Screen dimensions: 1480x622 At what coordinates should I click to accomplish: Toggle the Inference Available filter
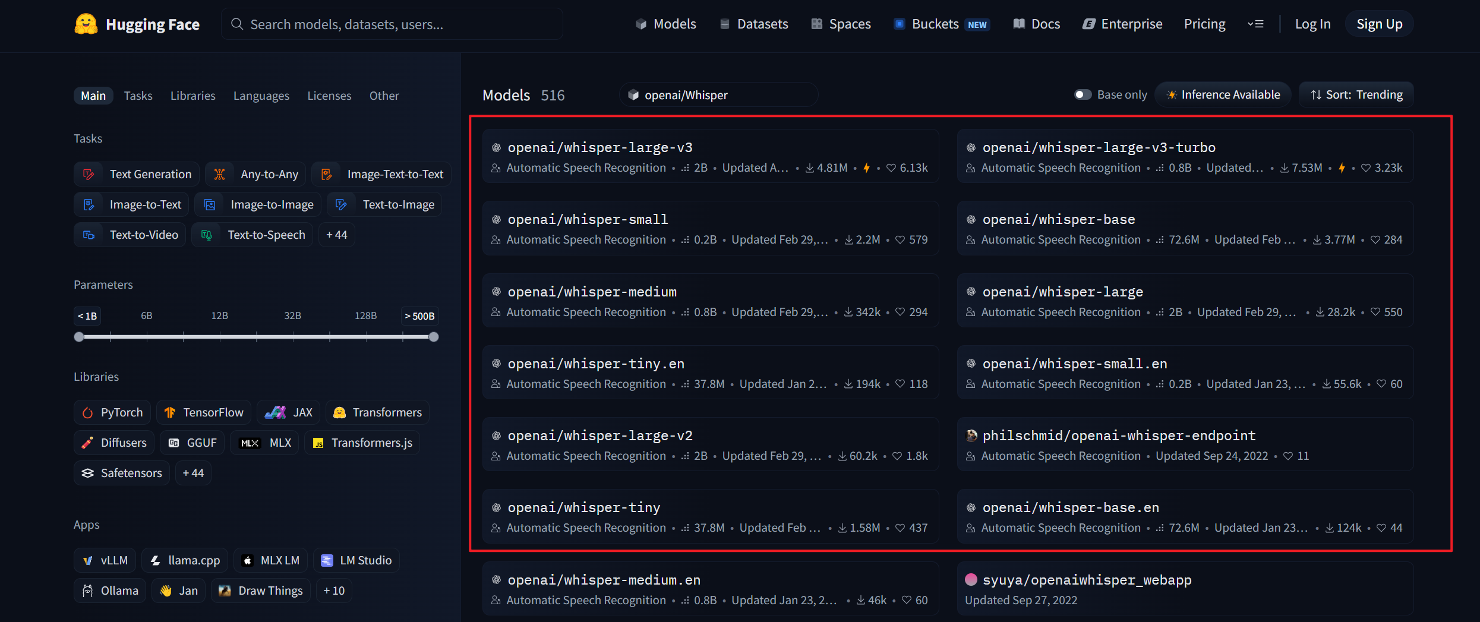point(1223,94)
